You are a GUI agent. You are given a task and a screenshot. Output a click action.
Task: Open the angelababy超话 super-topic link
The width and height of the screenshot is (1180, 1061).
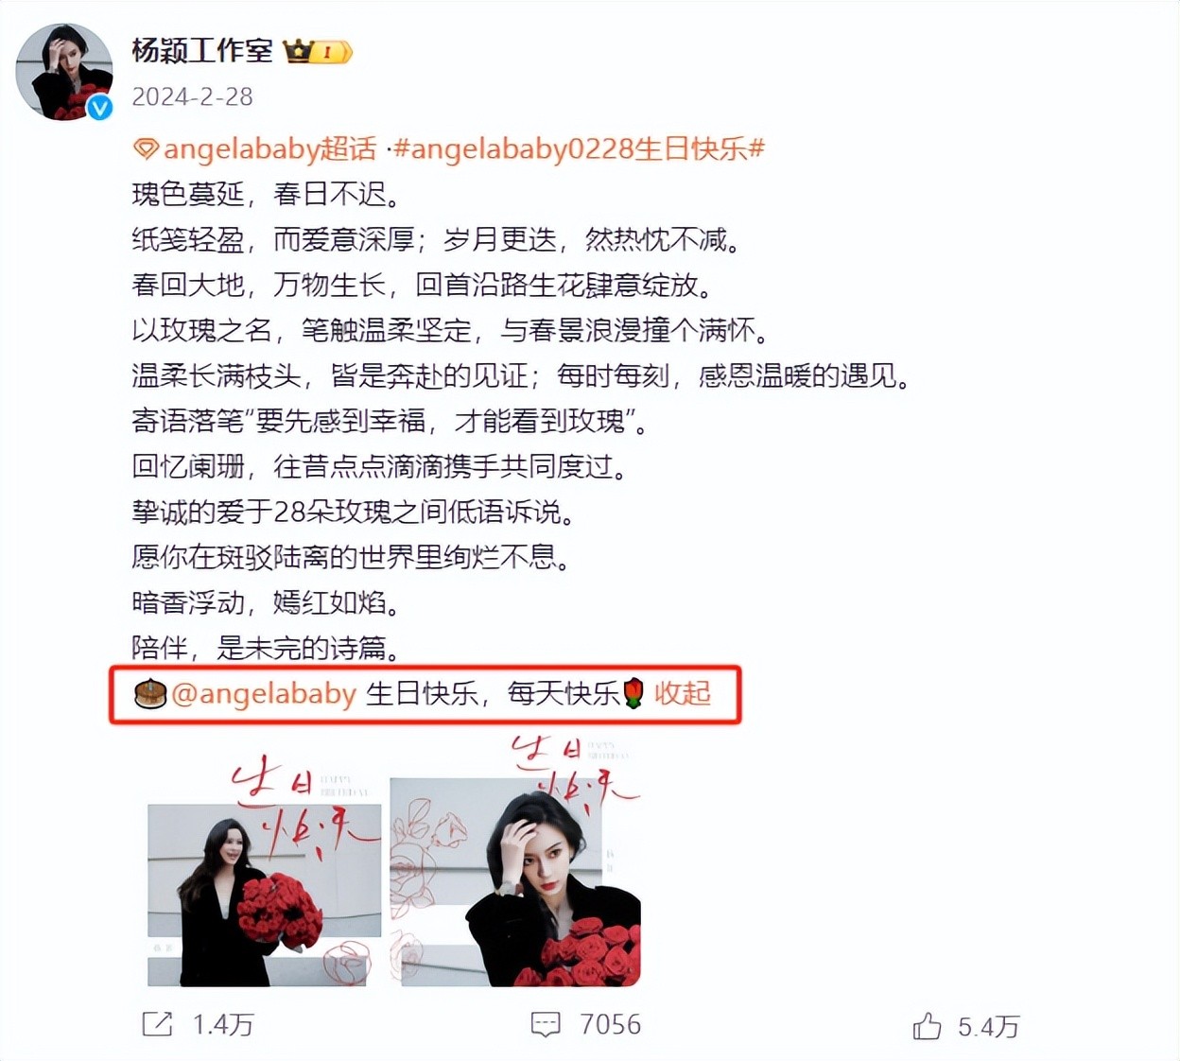[x=269, y=149]
